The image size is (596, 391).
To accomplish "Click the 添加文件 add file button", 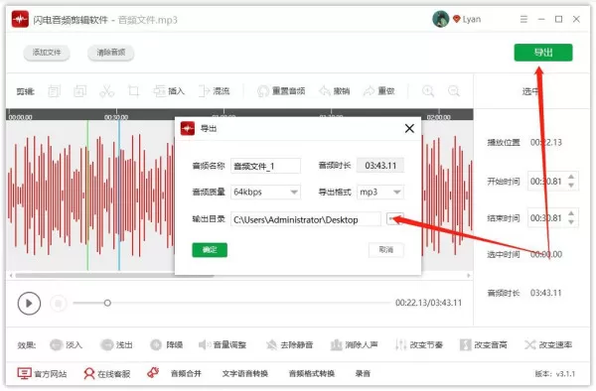I will (x=47, y=53).
